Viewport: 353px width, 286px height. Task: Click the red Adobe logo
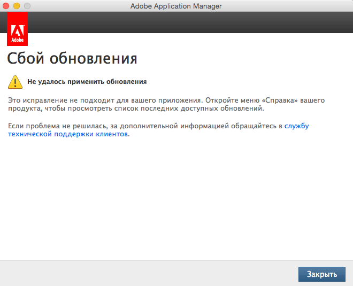tap(17, 29)
